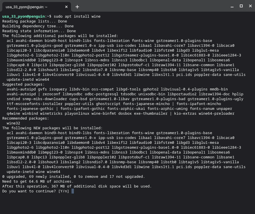Viewport: 255px width, 214px height.
Task: Click 'sndiod' in suggested packages
Action: (13, 99)
